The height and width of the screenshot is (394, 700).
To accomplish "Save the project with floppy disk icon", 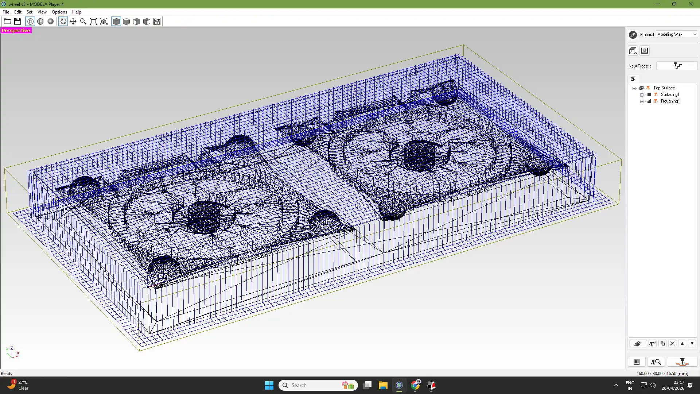I will click(x=17, y=22).
